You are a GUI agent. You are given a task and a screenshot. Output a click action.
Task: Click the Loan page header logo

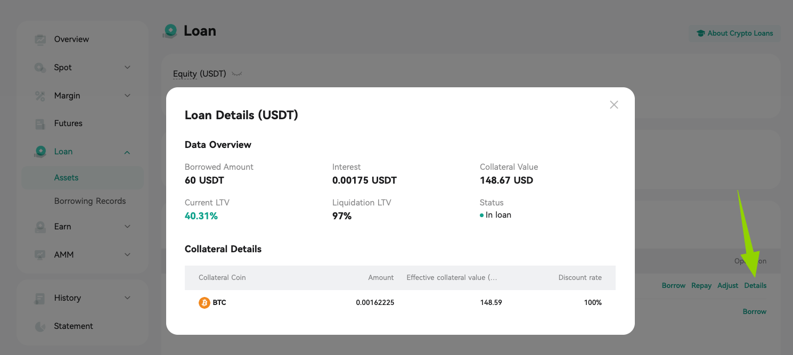170,31
